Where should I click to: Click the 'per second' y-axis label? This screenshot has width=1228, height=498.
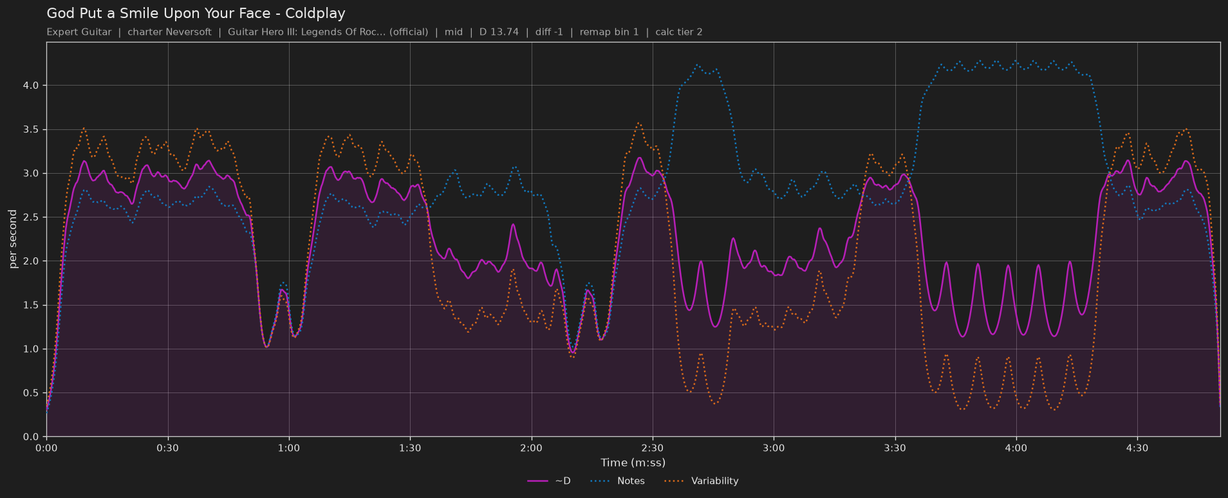tap(13, 239)
